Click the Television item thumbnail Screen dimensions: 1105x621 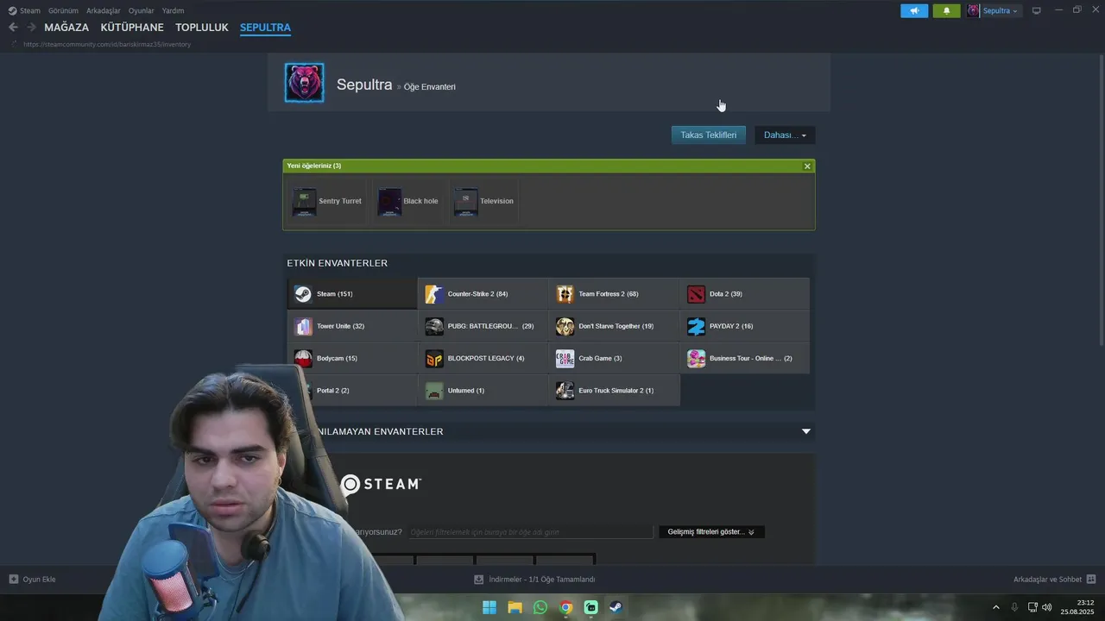[x=466, y=202]
